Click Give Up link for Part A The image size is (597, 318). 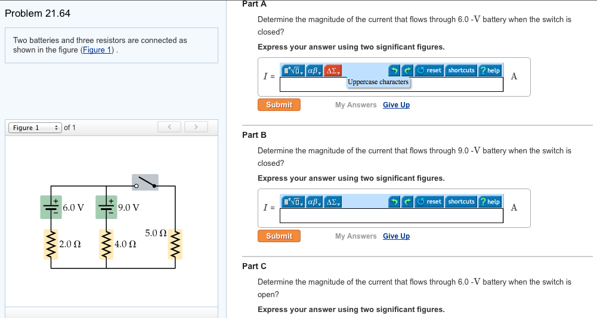coord(397,105)
